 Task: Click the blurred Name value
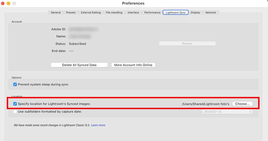[x=80, y=37]
